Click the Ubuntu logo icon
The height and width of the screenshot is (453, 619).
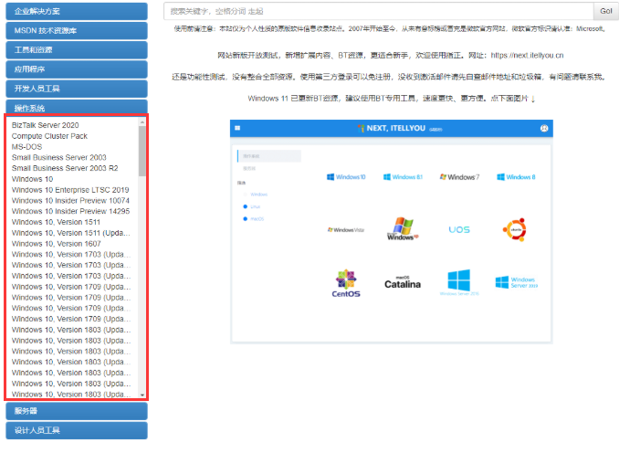click(x=514, y=228)
